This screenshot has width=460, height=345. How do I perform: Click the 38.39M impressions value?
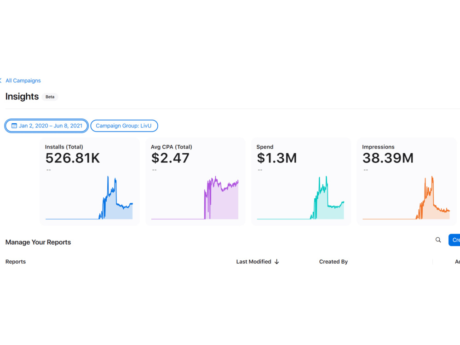pyautogui.click(x=388, y=158)
